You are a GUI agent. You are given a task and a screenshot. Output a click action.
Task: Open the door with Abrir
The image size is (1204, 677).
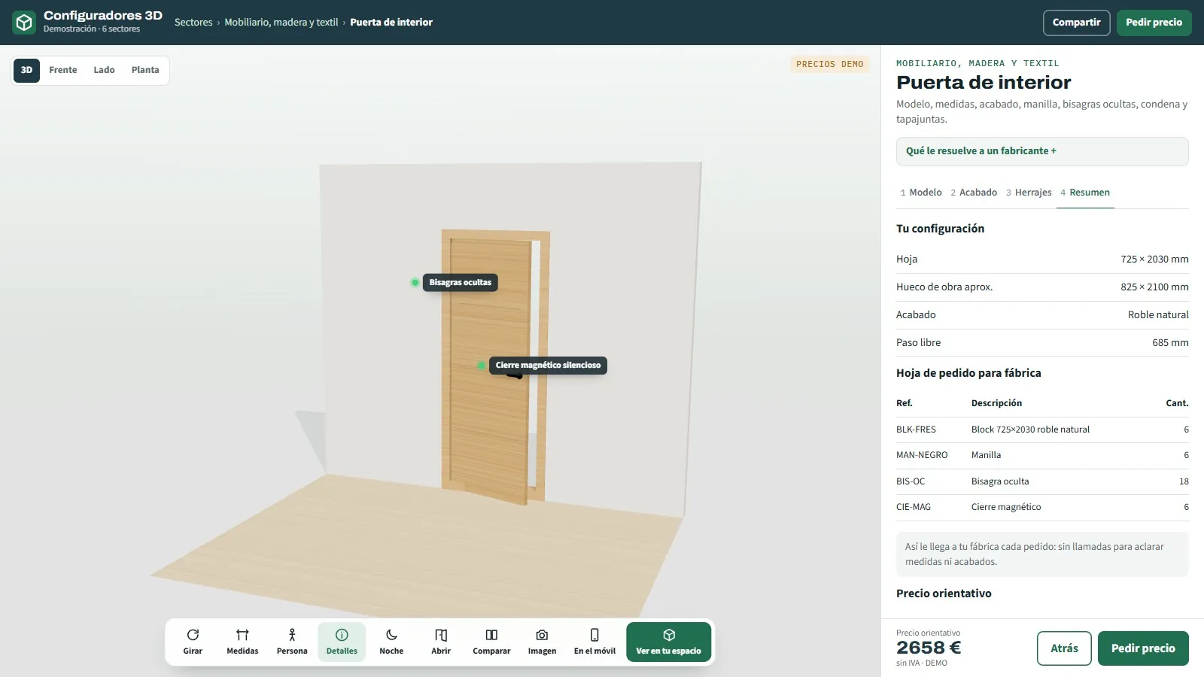(441, 642)
